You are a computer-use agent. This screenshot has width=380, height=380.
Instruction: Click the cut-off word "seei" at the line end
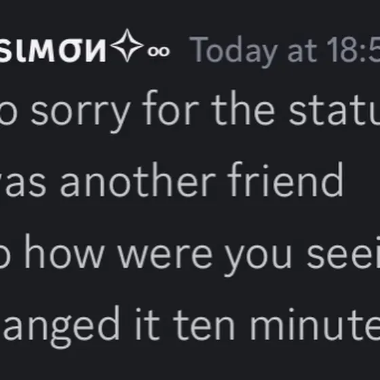pyautogui.click(x=343, y=252)
